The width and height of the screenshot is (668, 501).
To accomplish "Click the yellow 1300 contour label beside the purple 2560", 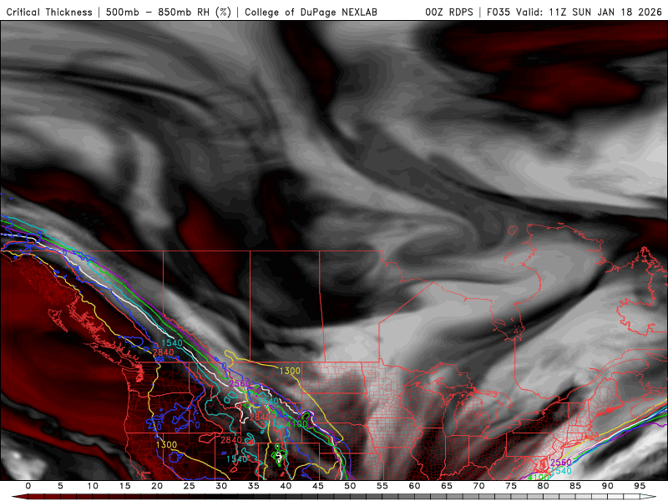I will pyautogui.click(x=290, y=371).
